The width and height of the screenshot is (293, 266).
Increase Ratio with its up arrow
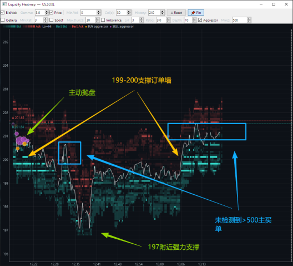pyautogui.click(x=168, y=19)
